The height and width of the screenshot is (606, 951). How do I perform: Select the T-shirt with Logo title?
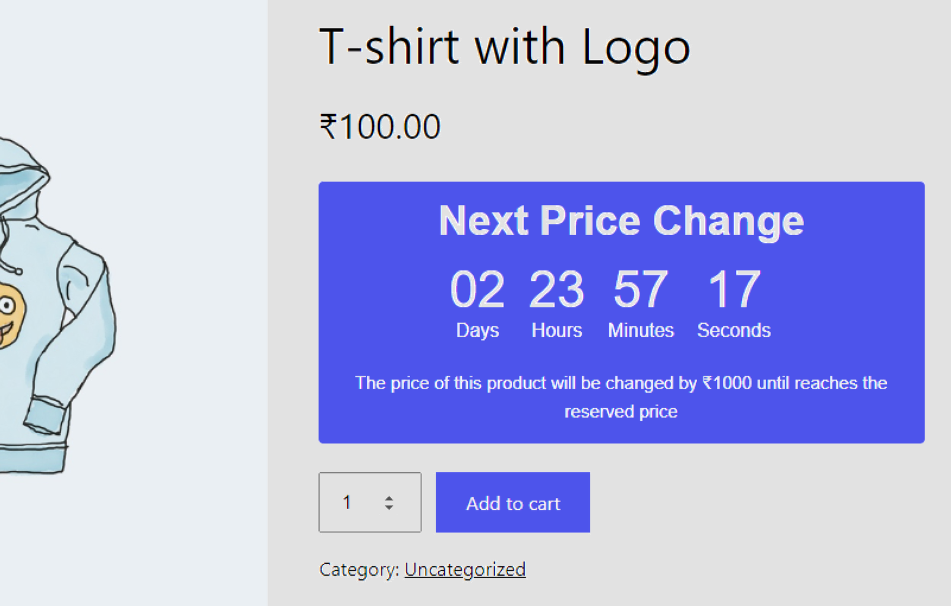coord(504,48)
